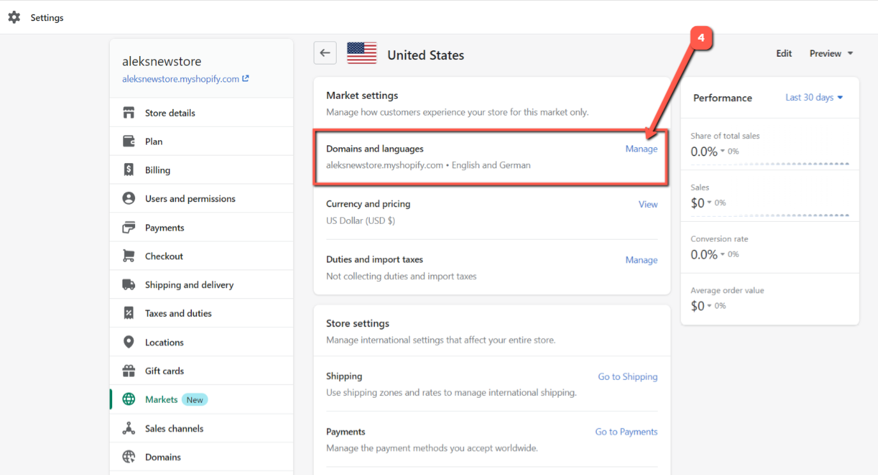Open Shipping and delivery settings
878x475 pixels.
coord(201,285)
